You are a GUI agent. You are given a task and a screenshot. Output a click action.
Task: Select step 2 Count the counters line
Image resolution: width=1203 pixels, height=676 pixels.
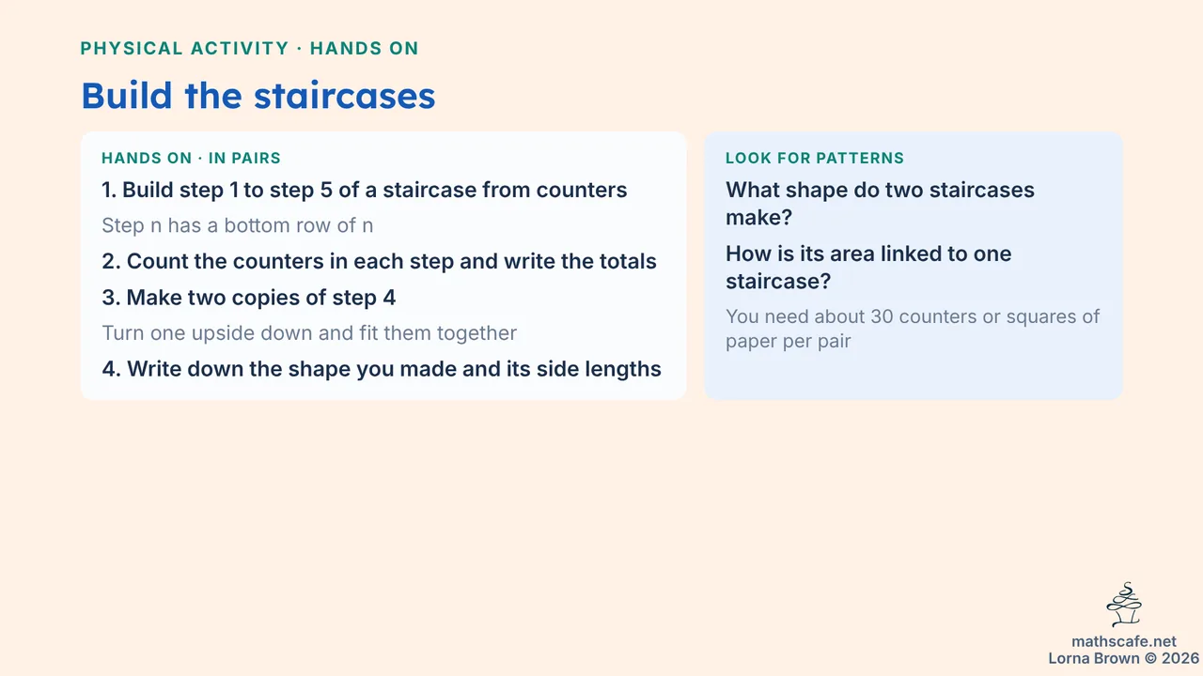[379, 261]
